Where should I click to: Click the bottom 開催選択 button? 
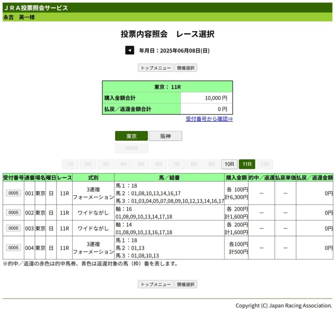point(186,284)
